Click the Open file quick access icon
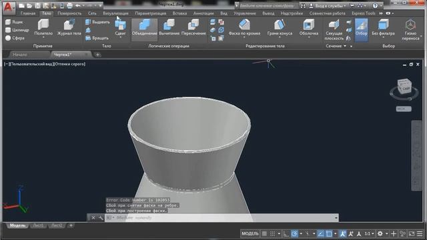The image size is (427, 240). (29, 5)
